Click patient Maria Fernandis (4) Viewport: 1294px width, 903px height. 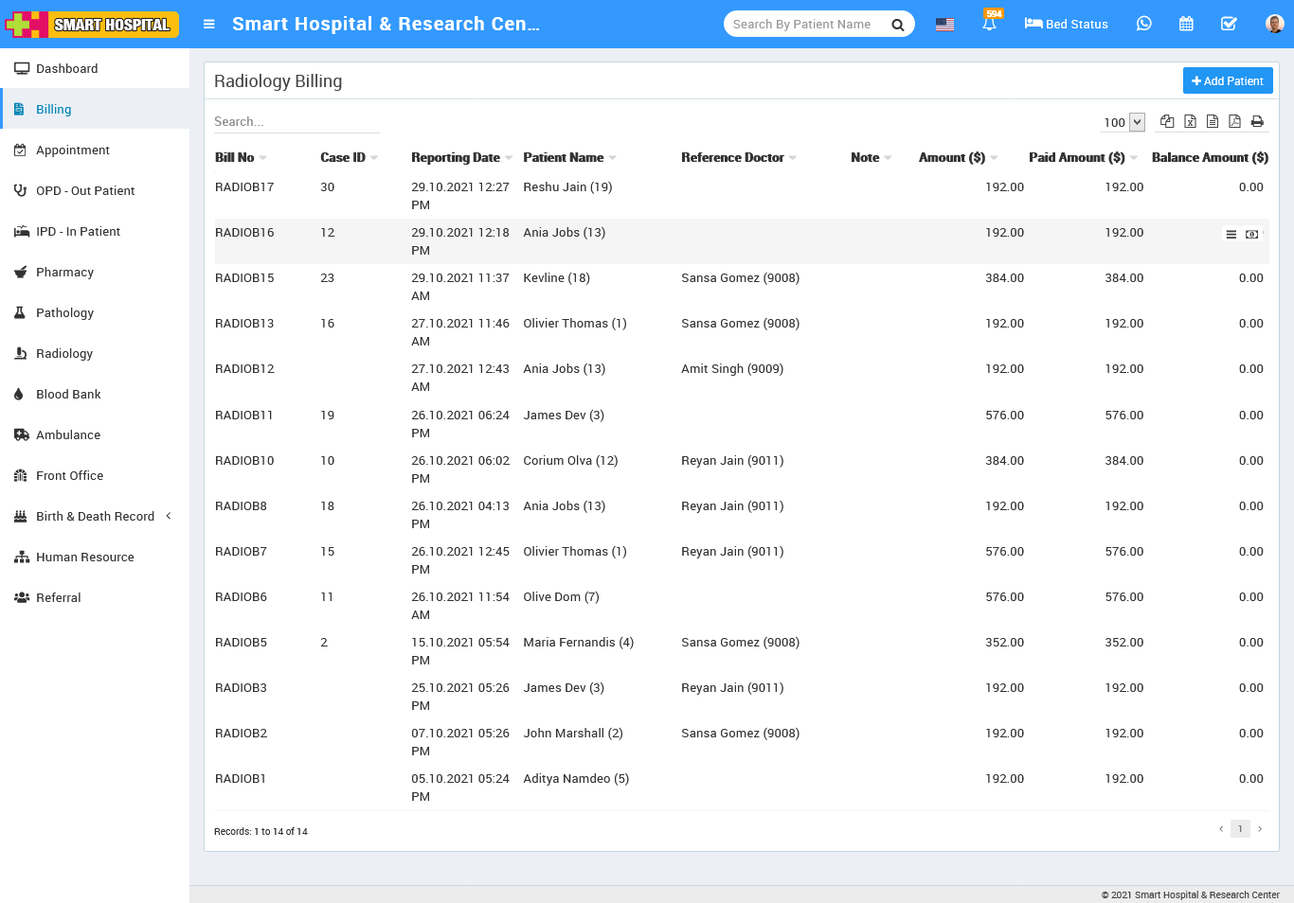(579, 643)
